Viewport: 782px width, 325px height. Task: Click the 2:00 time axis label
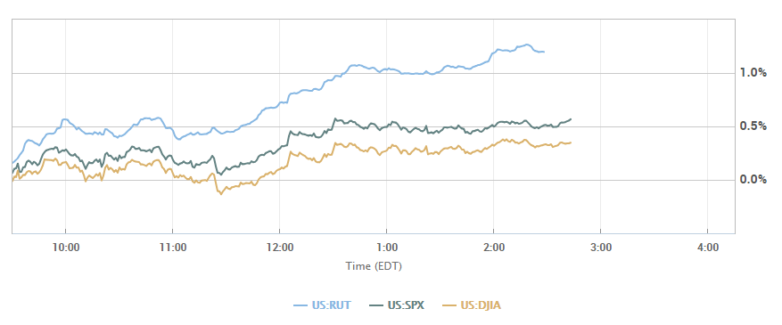(493, 247)
